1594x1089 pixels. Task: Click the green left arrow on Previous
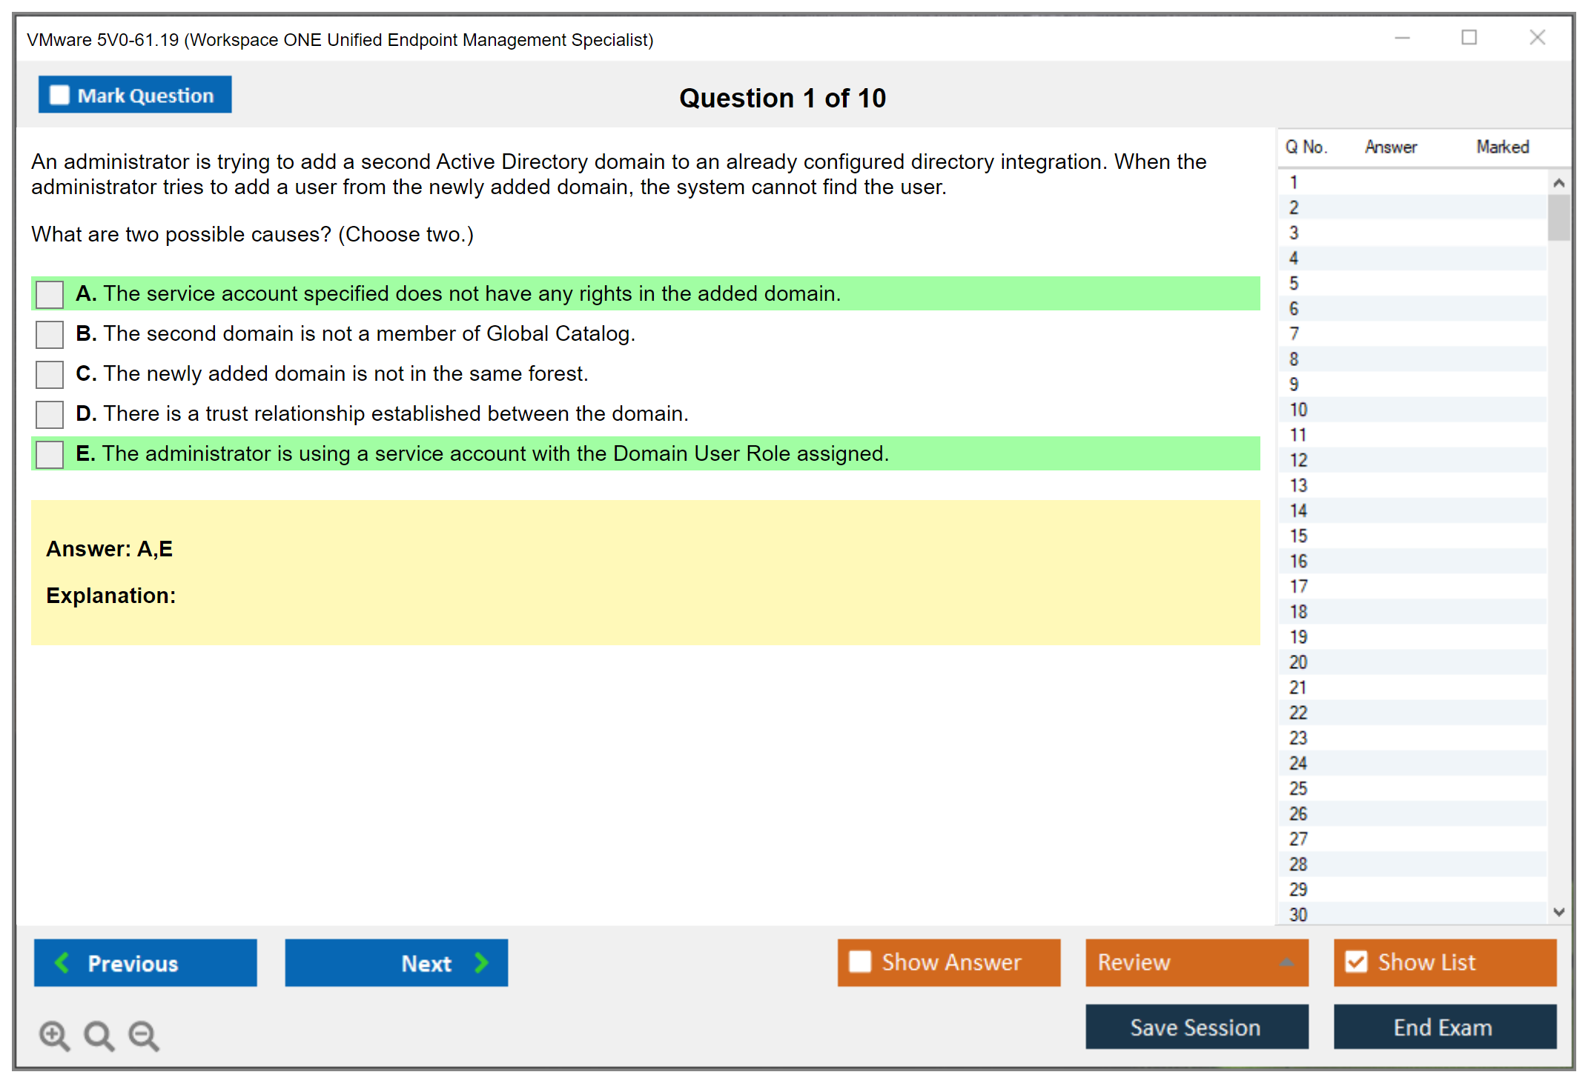click(x=62, y=962)
